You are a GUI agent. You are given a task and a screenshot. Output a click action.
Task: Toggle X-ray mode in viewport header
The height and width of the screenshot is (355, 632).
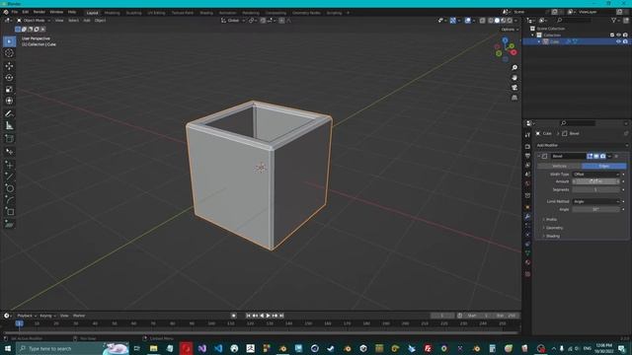pyautogui.click(x=482, y=20)
